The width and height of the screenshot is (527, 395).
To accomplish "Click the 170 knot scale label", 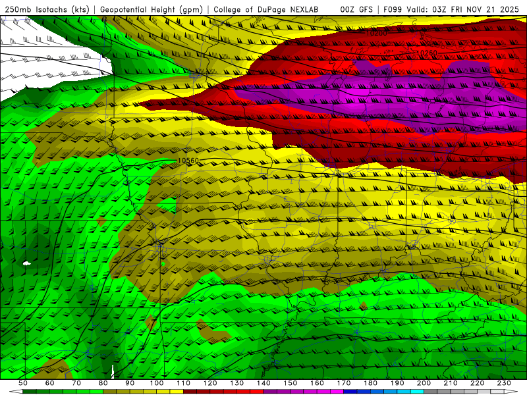I will 343,383.
